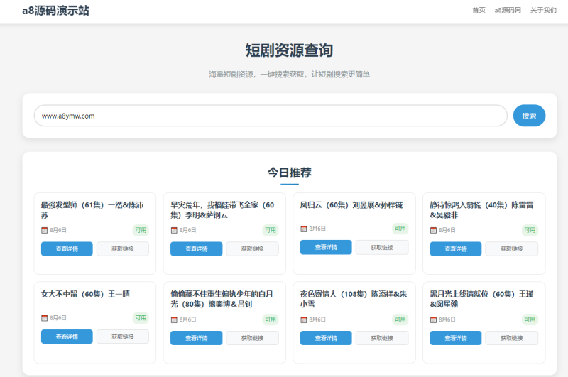The width and height of the screenshot is (568, 377).
Task: Focus the search box with www.a8ymw.com
Action: (x=271, y=116)
